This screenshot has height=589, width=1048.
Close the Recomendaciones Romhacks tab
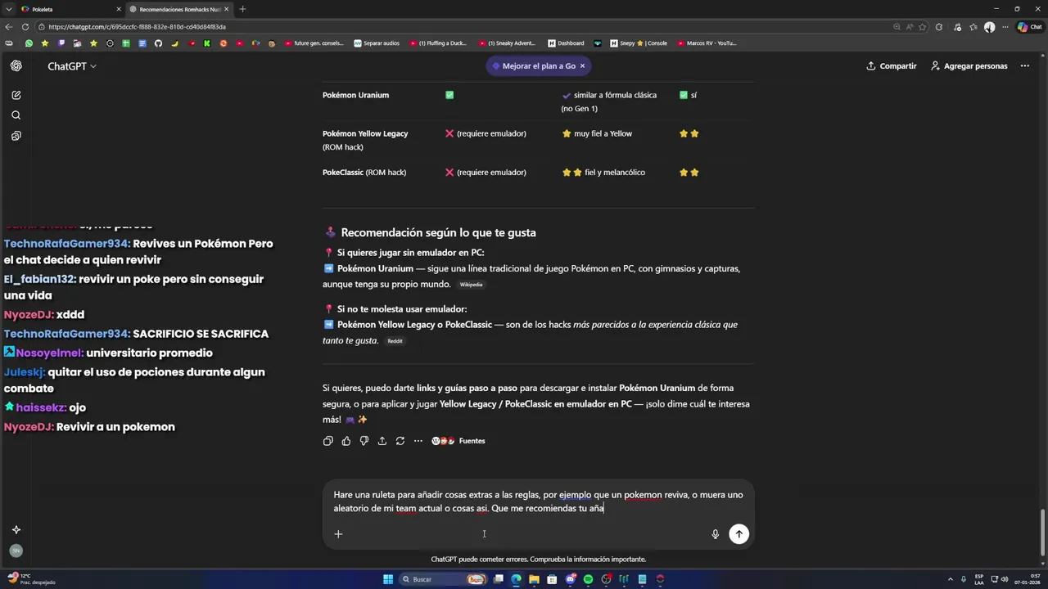point(227,9)
